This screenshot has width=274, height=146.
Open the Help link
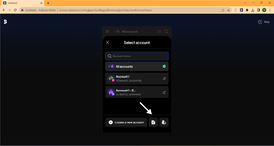(264, 22)
